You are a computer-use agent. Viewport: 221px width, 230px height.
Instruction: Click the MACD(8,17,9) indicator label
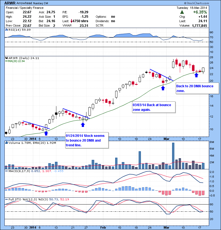pyautogui.click(x=19, y=171)
